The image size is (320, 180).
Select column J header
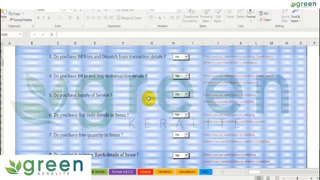[218, 43]
